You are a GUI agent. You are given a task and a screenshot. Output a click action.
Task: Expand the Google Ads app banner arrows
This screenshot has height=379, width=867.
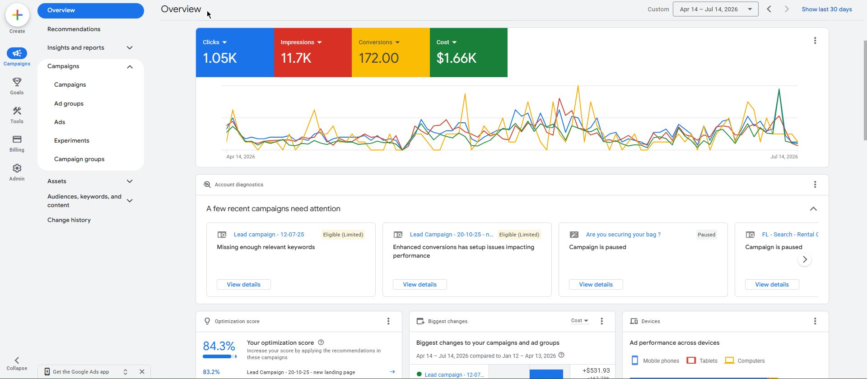[125, 372]
